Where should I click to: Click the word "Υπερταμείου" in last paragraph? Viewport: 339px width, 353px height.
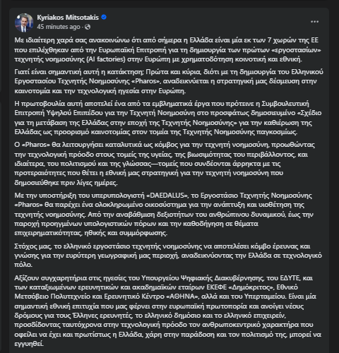point(265,297)
